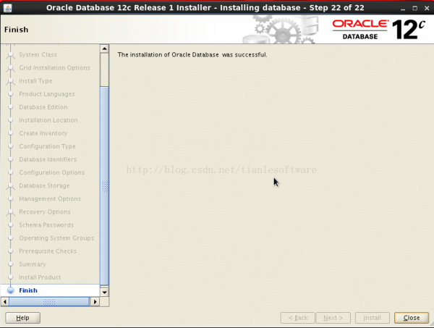
Task: Click the Database Storage step node icon
Action: click(x=11, y=186)
